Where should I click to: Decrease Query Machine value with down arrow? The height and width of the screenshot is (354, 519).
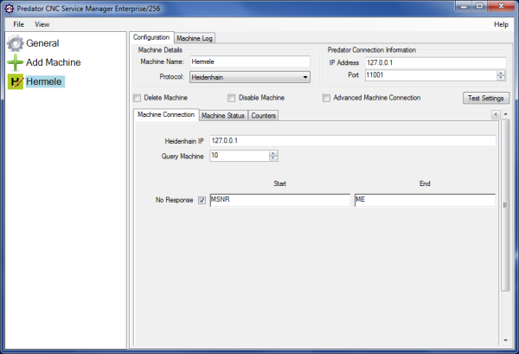pyautogui.click(x=273, y=158)
